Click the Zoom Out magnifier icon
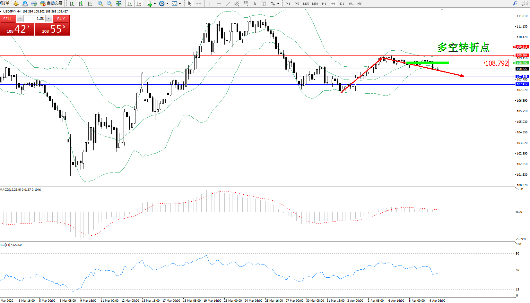The width and height of the screenshot is (530, 303). pyautogui.click(x=109, y=4)
